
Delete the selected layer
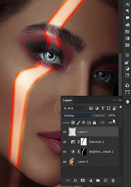113,181
